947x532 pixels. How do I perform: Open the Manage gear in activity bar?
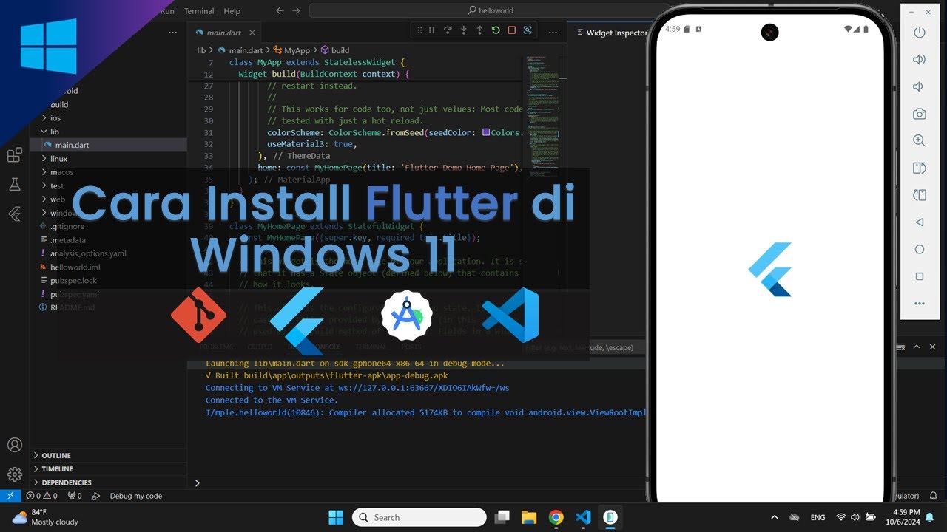click(14, 474)
